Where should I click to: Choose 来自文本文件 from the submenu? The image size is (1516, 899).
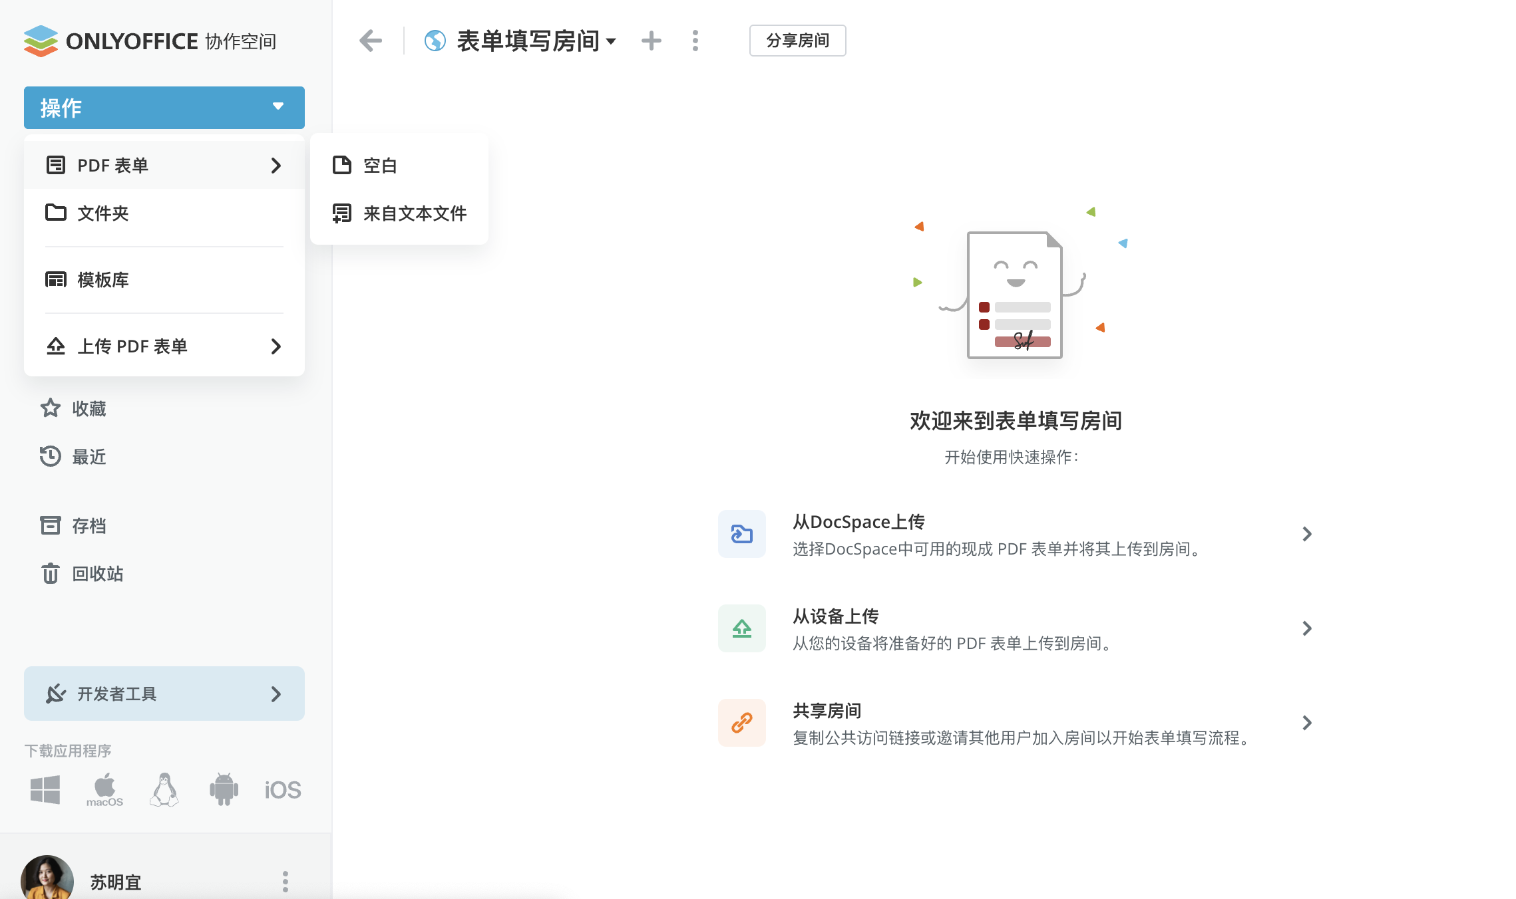click(399, 213)
